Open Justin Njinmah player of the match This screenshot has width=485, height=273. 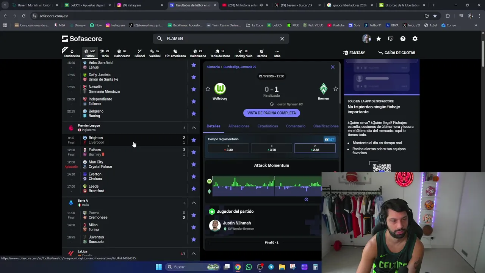pos(236,226)
